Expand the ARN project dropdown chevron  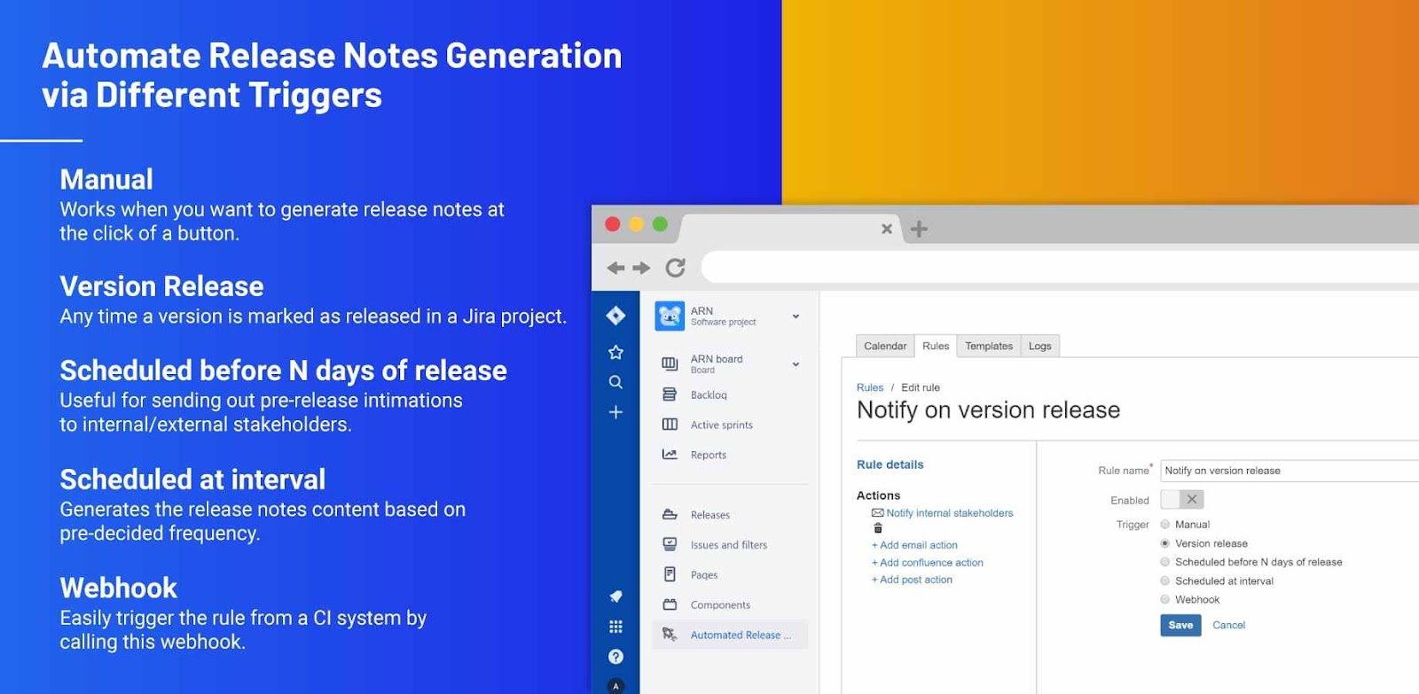[796, 316]
